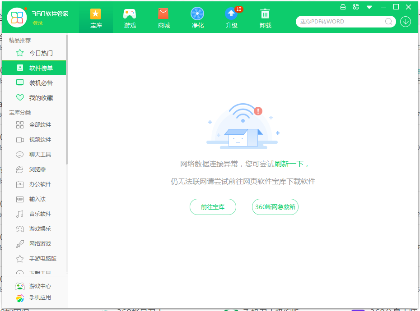This screenshot has width=420, height=311.
Task: Click the keyboard icon beside 输入法
Action: 20,199
